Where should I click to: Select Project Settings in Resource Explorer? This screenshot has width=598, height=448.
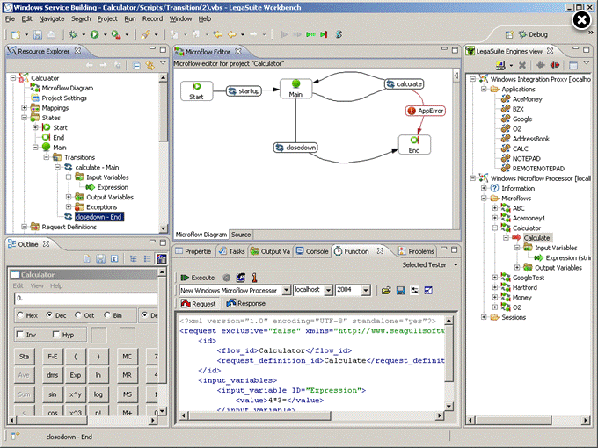pos(64,98)
